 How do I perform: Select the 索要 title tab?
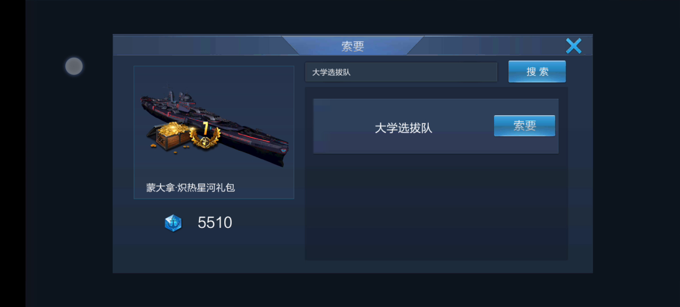pyautogui.click(x=353, y=46)
